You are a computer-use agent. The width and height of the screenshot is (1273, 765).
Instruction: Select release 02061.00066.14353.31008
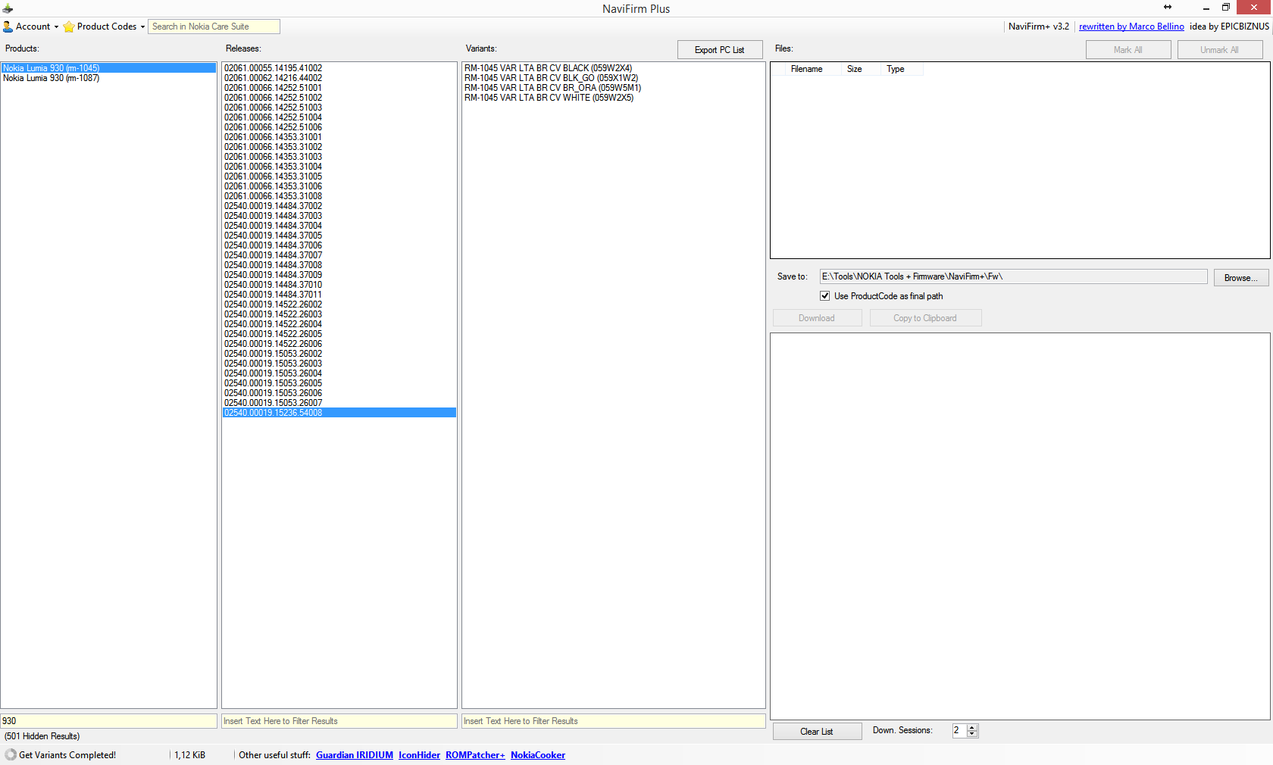point(339,196)
